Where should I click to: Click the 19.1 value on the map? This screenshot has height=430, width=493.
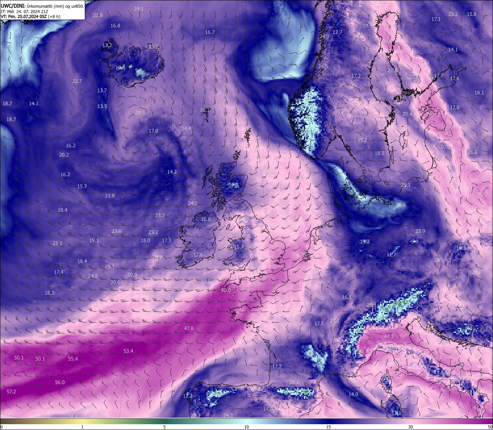(94, 241)
